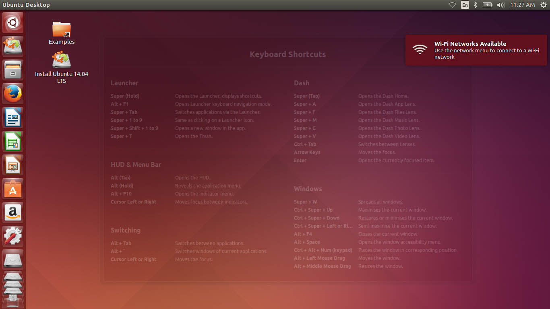The image size is (550, 309).
Task: Click the 'Alt + F4' shortcut text
Action: tap(303, 234)
